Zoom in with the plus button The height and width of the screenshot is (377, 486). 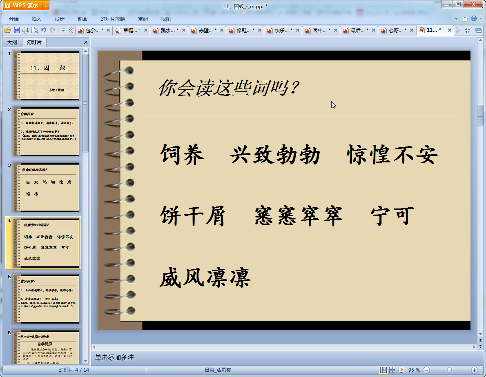[x=474, y=370]
